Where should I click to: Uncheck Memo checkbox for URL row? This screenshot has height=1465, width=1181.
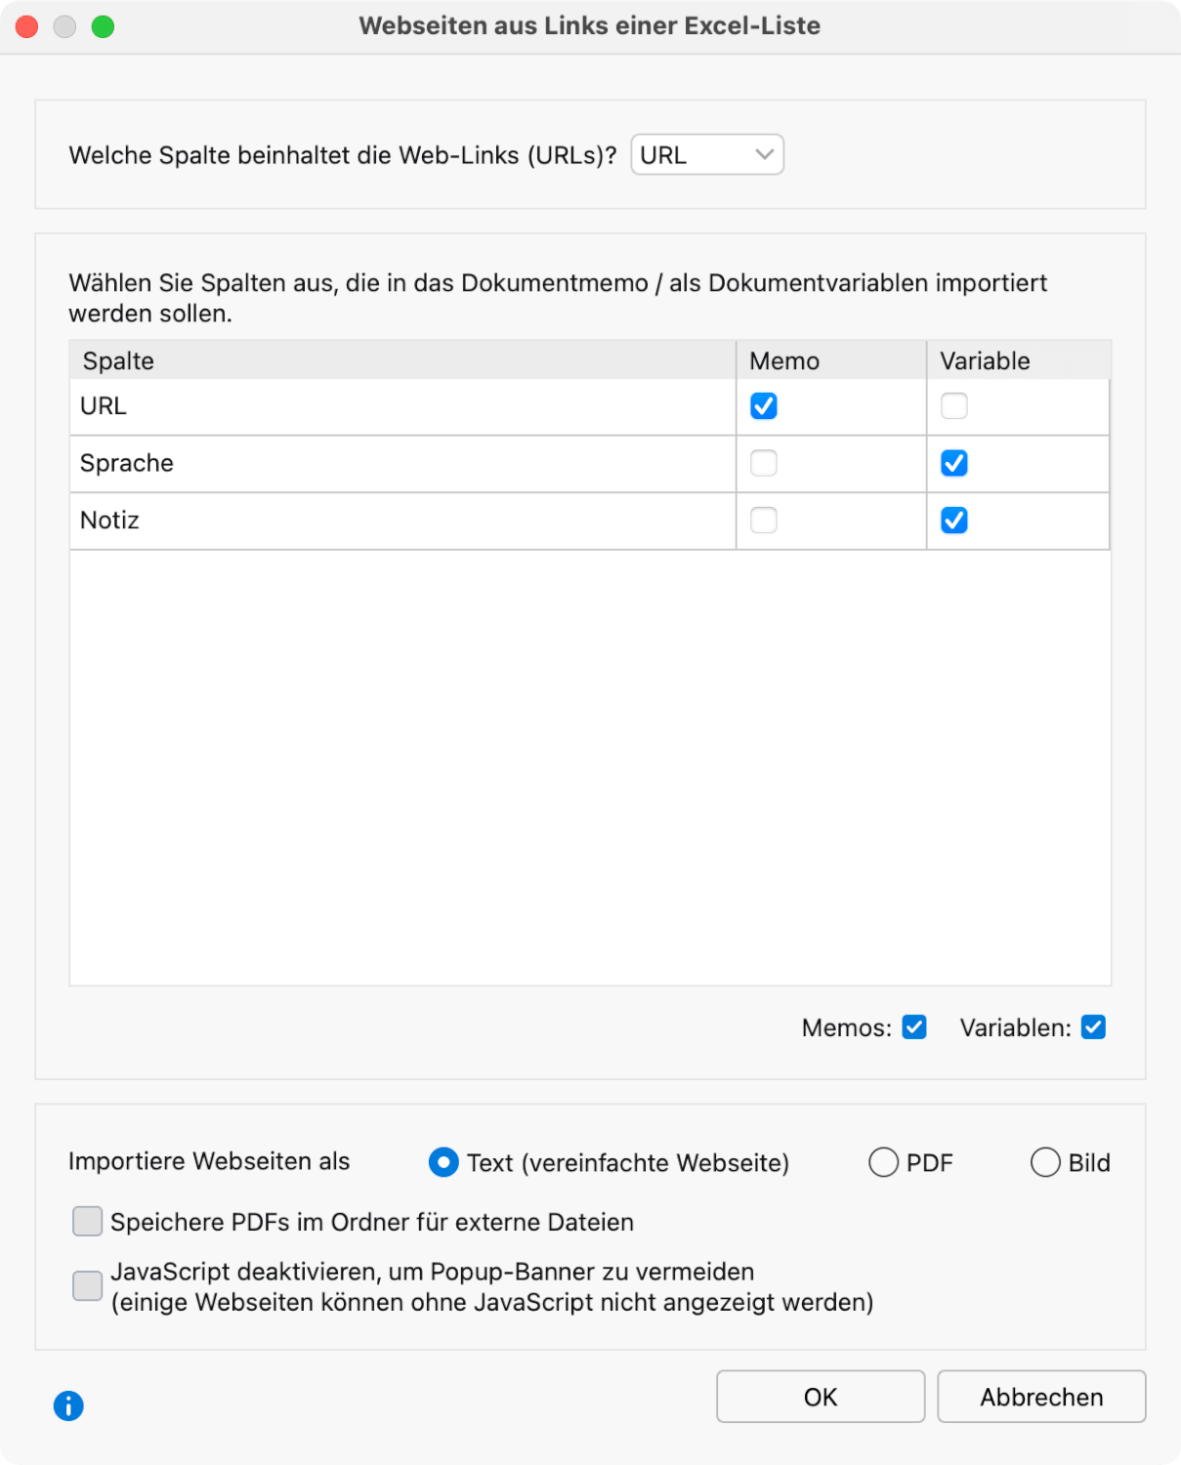coord(764,406)
